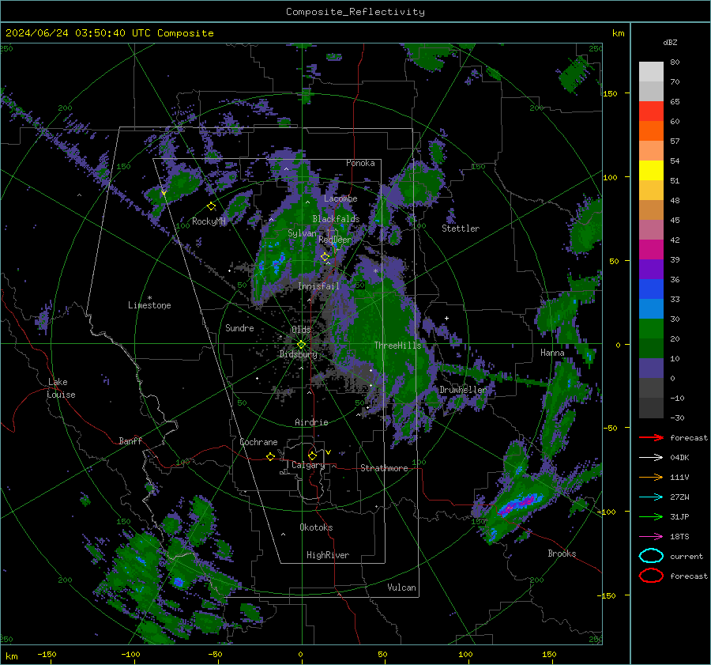The height and width of the screenshot is (665, 711).
Task: Click the purple 0-10 dBZ color swatch
Action: point(651,368)
